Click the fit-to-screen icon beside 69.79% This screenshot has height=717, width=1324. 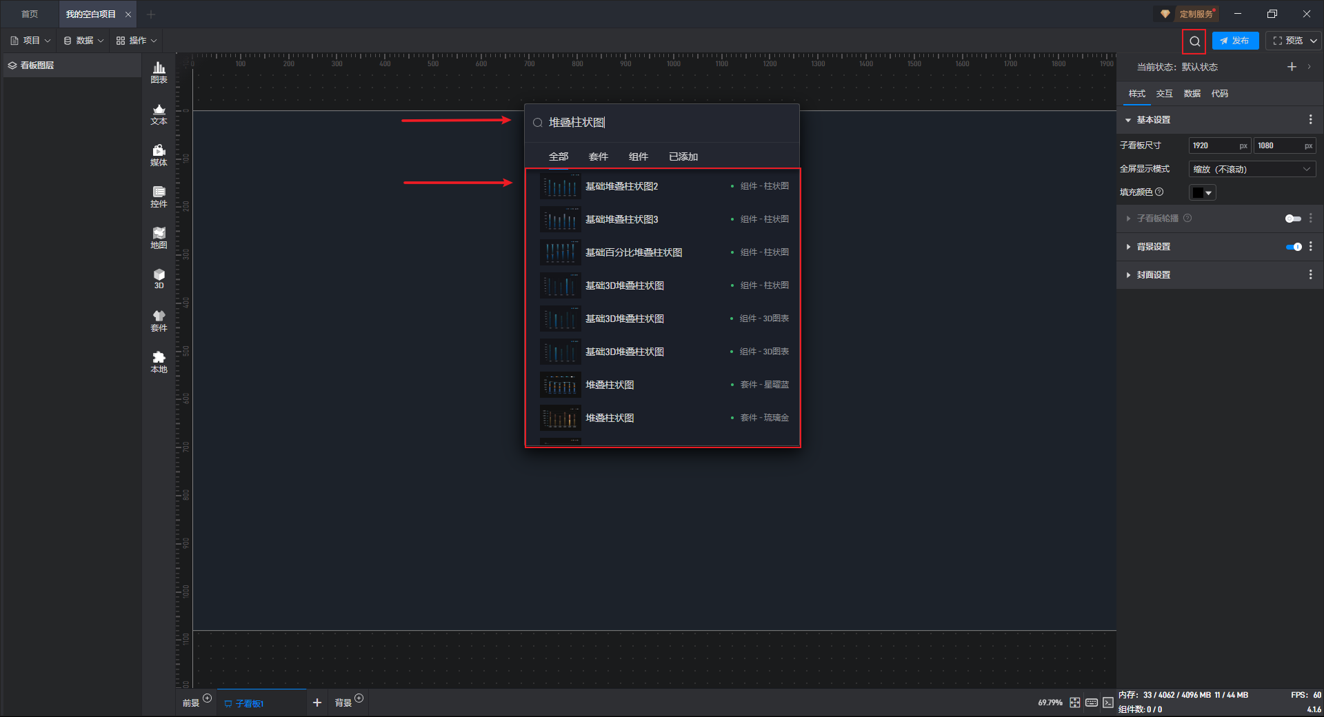tap(1075, 703)
